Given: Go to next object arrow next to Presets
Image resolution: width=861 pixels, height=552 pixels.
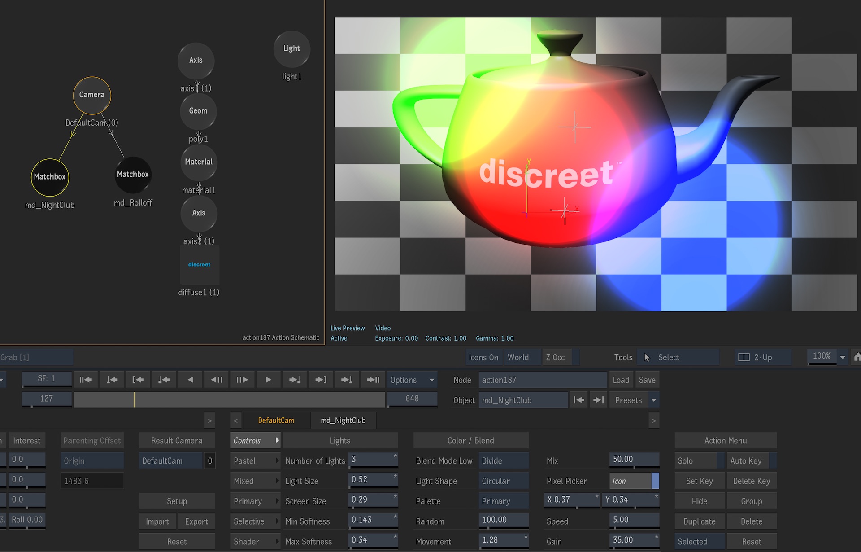Looking at the screenshot, I should 599,400.
